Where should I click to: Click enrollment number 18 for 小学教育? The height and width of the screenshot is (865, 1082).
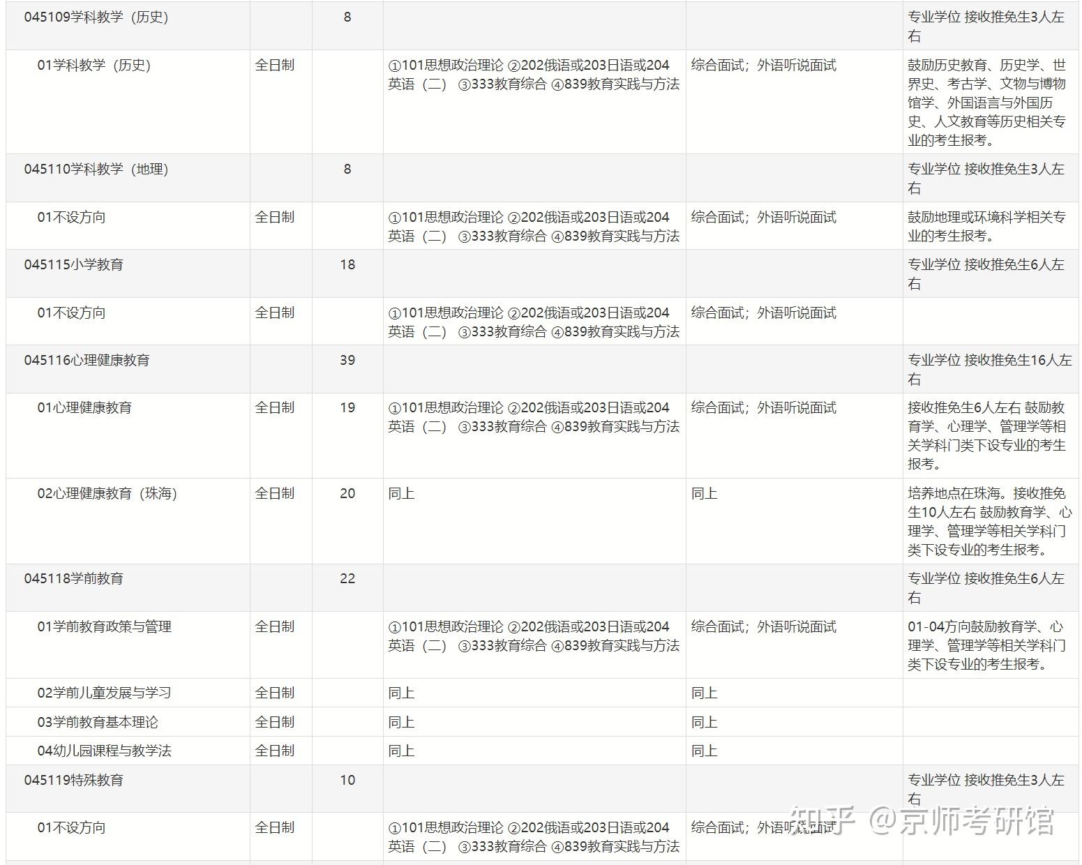point(347,265)
